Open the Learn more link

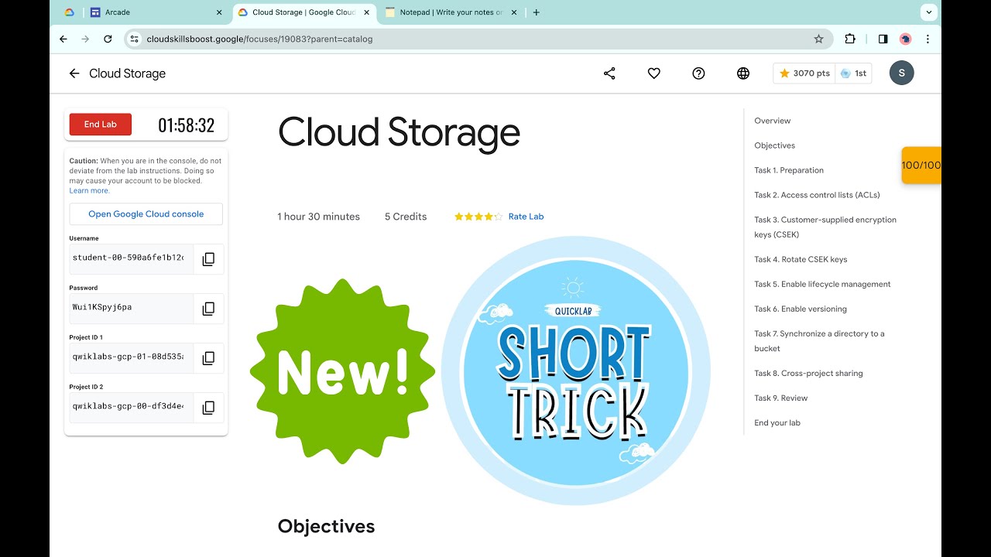pos(89,190)
